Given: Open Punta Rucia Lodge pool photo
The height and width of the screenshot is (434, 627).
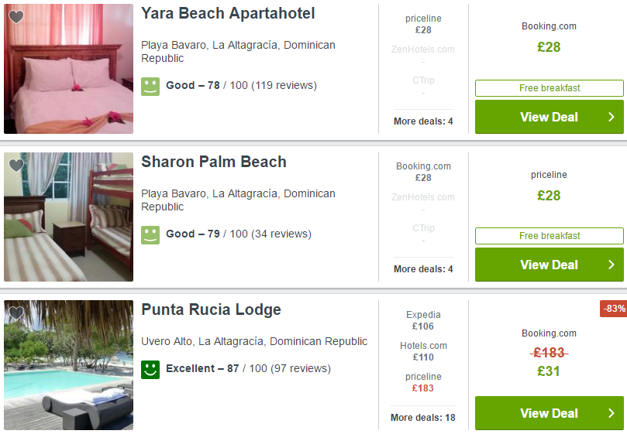Looking at the screenshot, I should pyautogui.click(x=68, y=365).
